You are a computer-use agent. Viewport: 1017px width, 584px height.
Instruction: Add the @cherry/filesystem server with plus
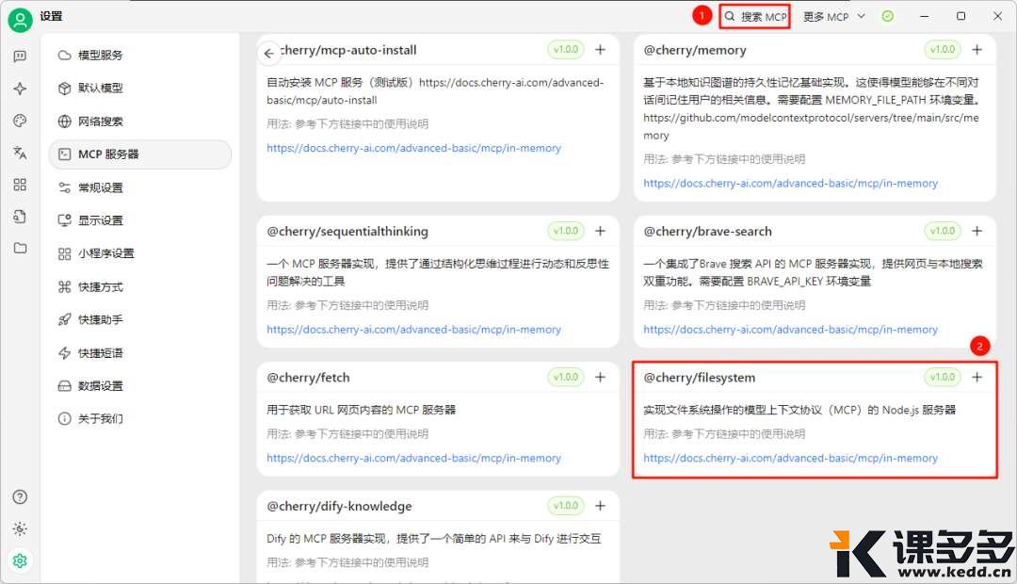pos(977,377)
